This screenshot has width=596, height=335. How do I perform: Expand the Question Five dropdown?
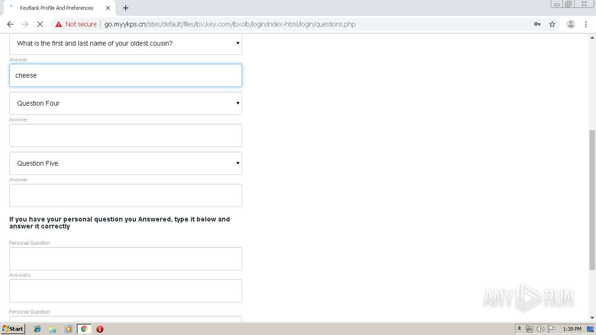click(x=126, y=163)
